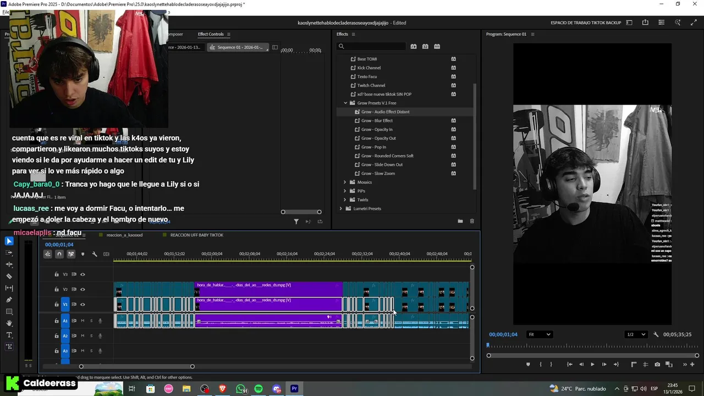The height and width of the screenshot is (396, 704).
Task: Delete the selected custom item in Effects panel
Action: click(472, 221)
